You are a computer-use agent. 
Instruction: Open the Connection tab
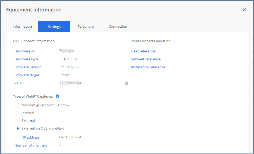pyautogui.click(x=118, y=26)
